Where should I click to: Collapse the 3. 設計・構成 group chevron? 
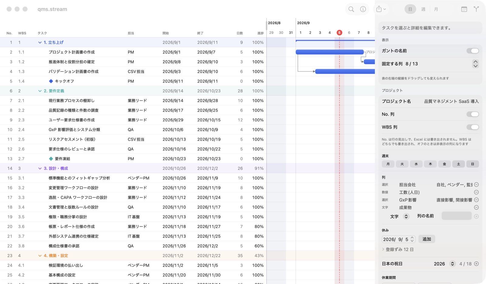[x=40, y=169]
